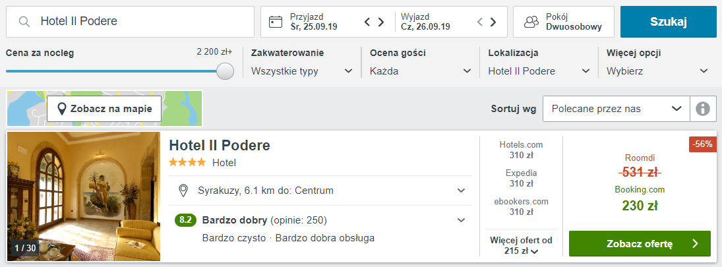Go to previous check-in date arrow
Screen dimensions: 722x267
[x=367, y=22]
